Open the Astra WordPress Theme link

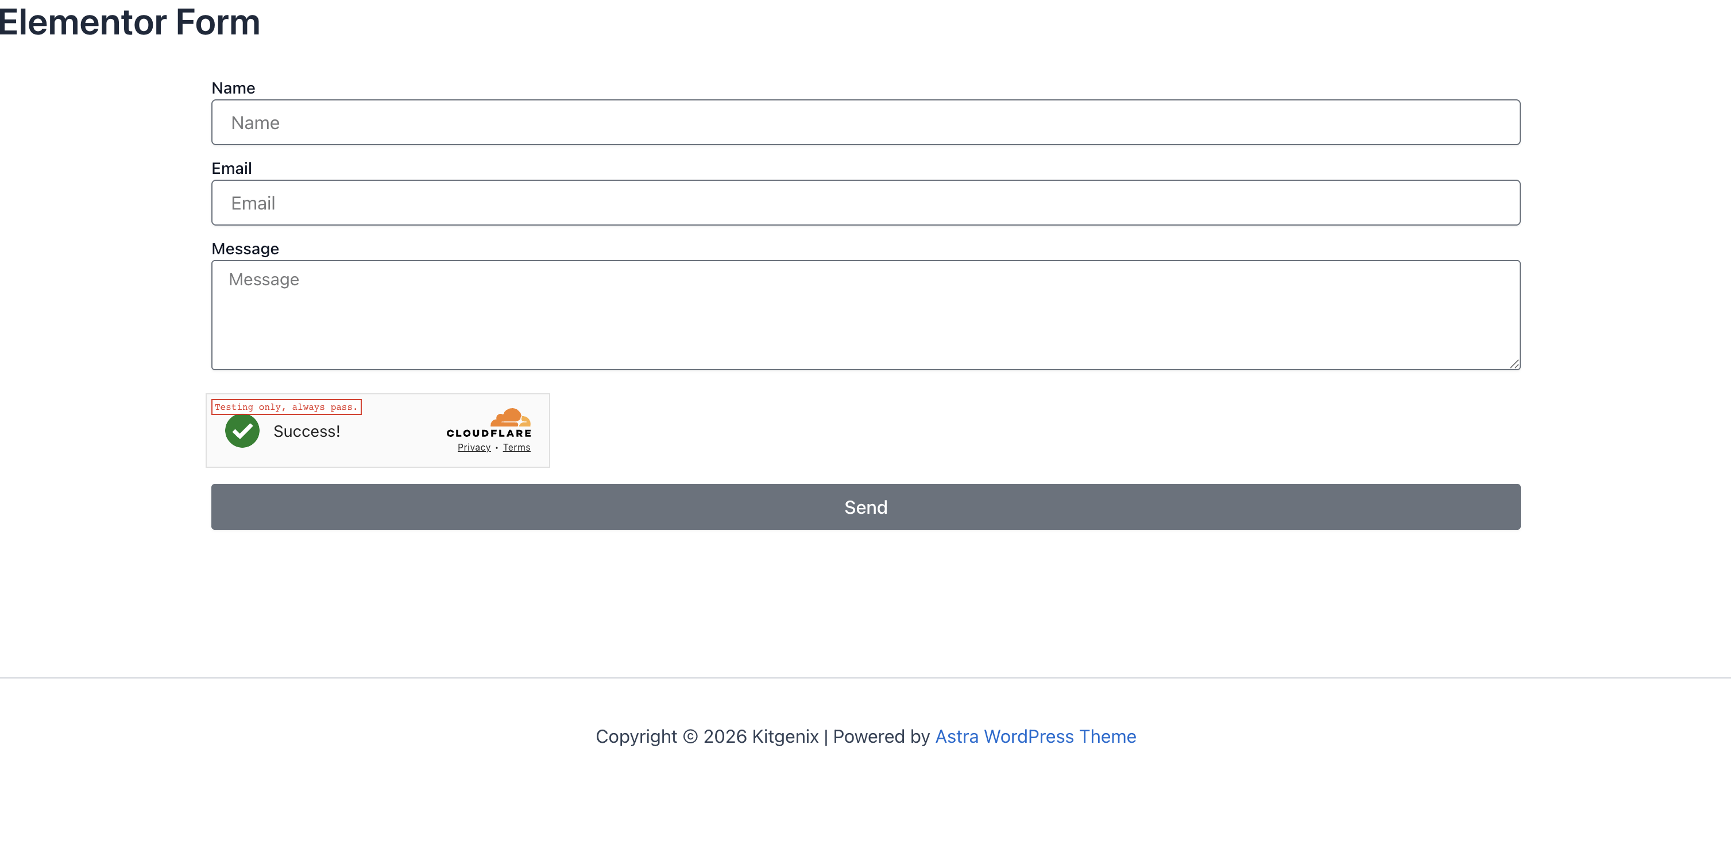[x=1035, y=736]
